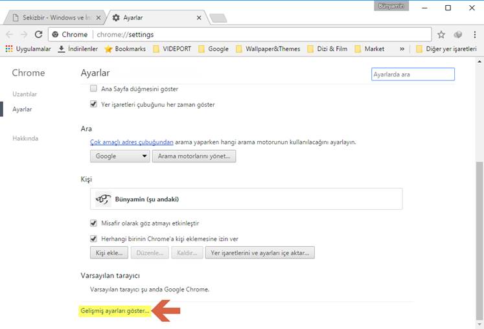Open Diğer yer işaretleri folder

coord(446,49)
